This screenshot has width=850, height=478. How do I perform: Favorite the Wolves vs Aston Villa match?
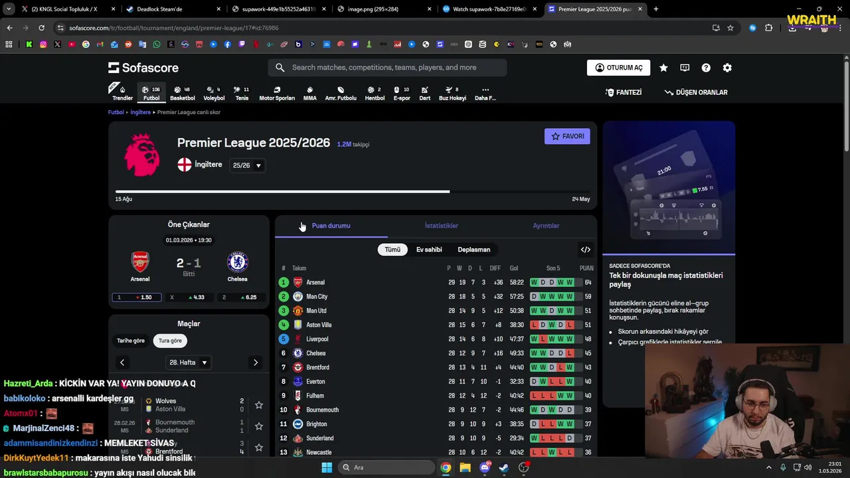pyautogui.click(x=259, y=405)
